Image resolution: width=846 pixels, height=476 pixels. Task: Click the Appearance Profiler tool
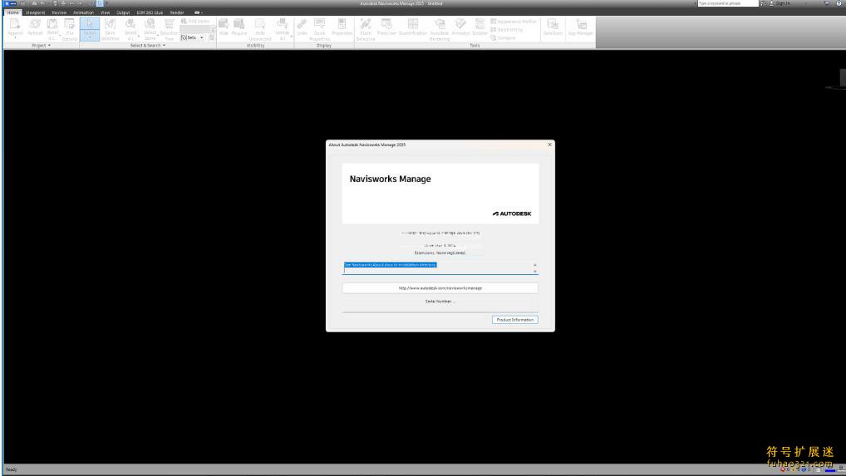514,22
